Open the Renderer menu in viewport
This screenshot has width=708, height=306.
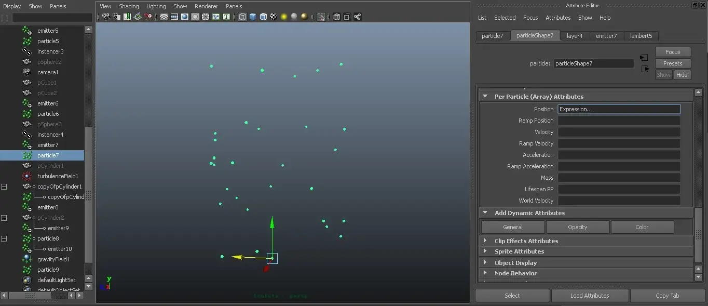pyautogui.click(x=206, y=6)
